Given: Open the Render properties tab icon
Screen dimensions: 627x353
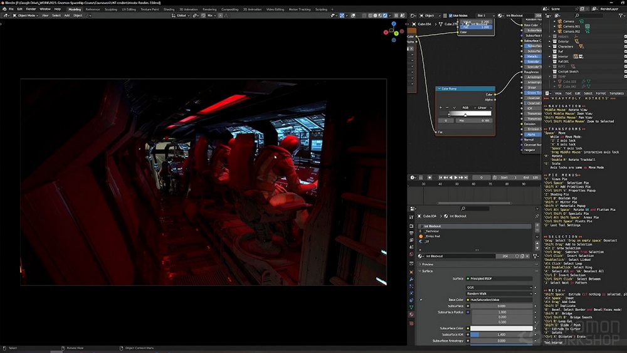Looking at the screenshot, I should coord(411,226).
